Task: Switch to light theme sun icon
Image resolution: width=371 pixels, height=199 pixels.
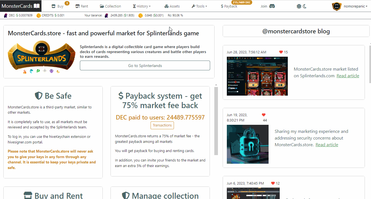Action: tap(299, 6)
